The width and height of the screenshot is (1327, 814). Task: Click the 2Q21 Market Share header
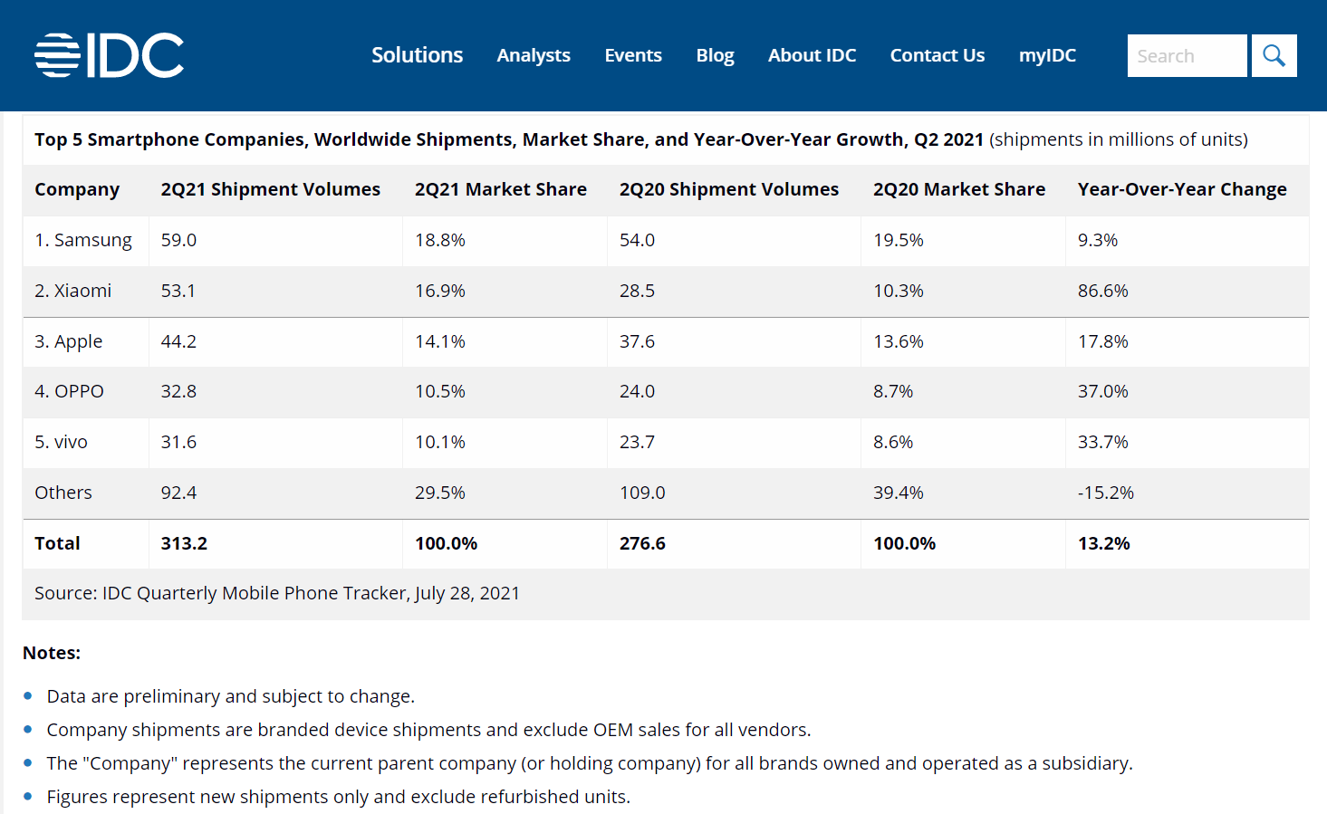click(501, 189)
